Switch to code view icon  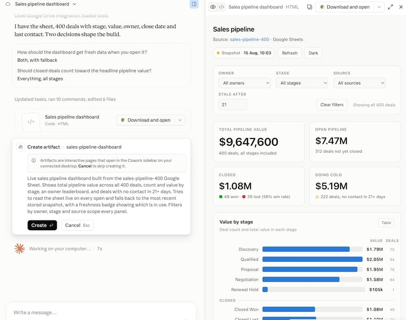pyautogui.click(x=221, y=7)
